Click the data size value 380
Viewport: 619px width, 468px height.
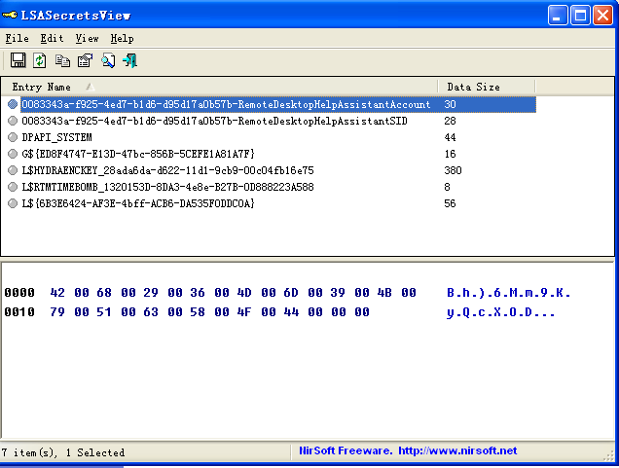point(453,170)
